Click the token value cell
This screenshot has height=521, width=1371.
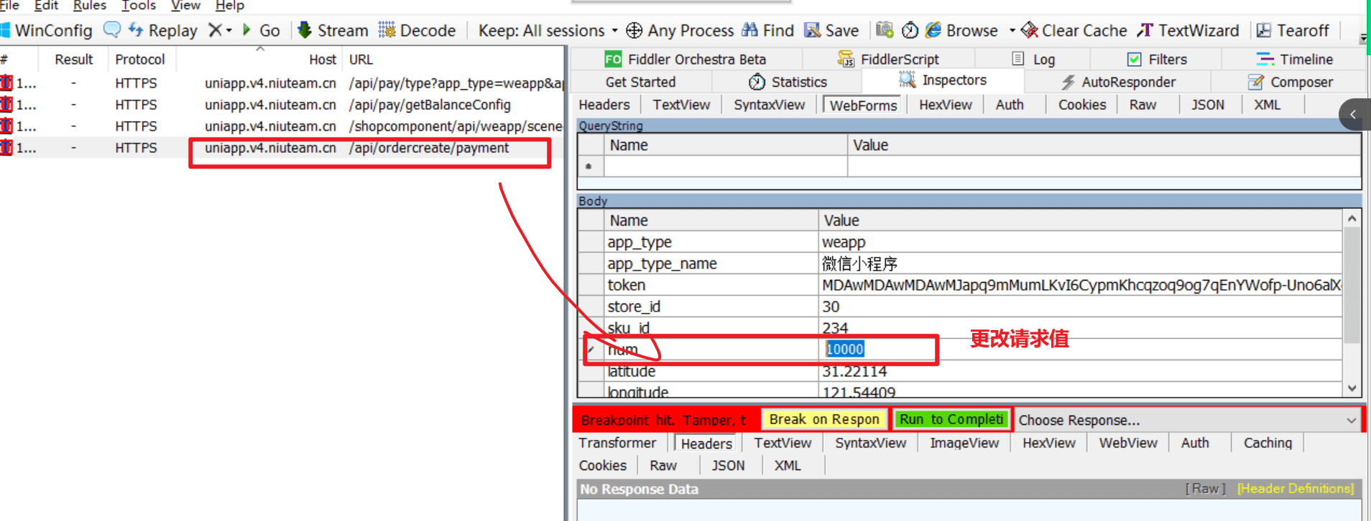(1080, 285)
